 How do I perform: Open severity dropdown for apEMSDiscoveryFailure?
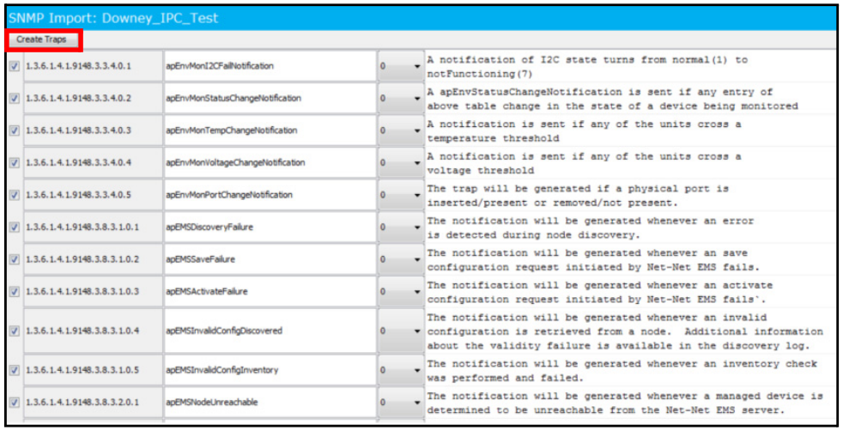click(401, 228)
